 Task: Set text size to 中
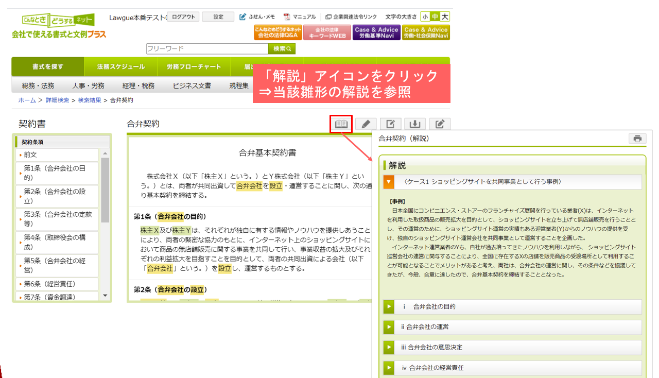click(x=435, y=17)
